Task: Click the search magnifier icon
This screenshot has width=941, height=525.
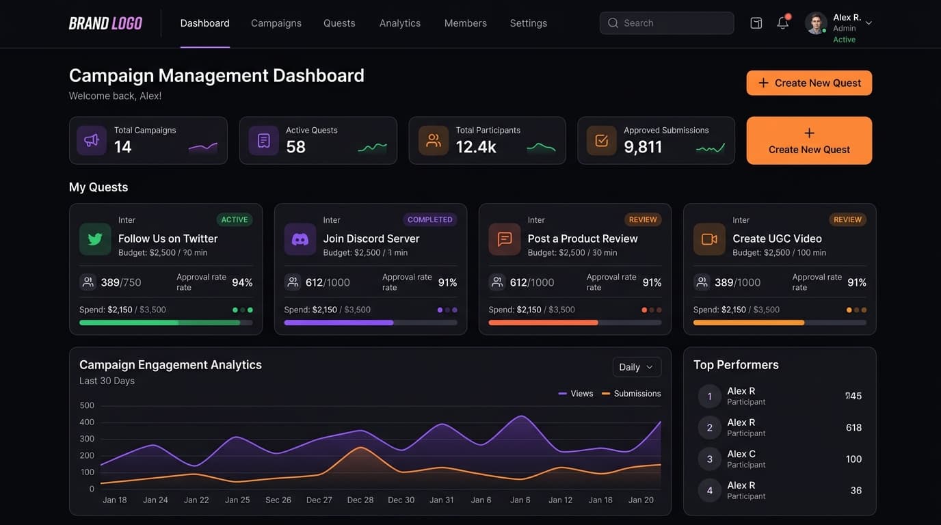Action: pos(613,23)
